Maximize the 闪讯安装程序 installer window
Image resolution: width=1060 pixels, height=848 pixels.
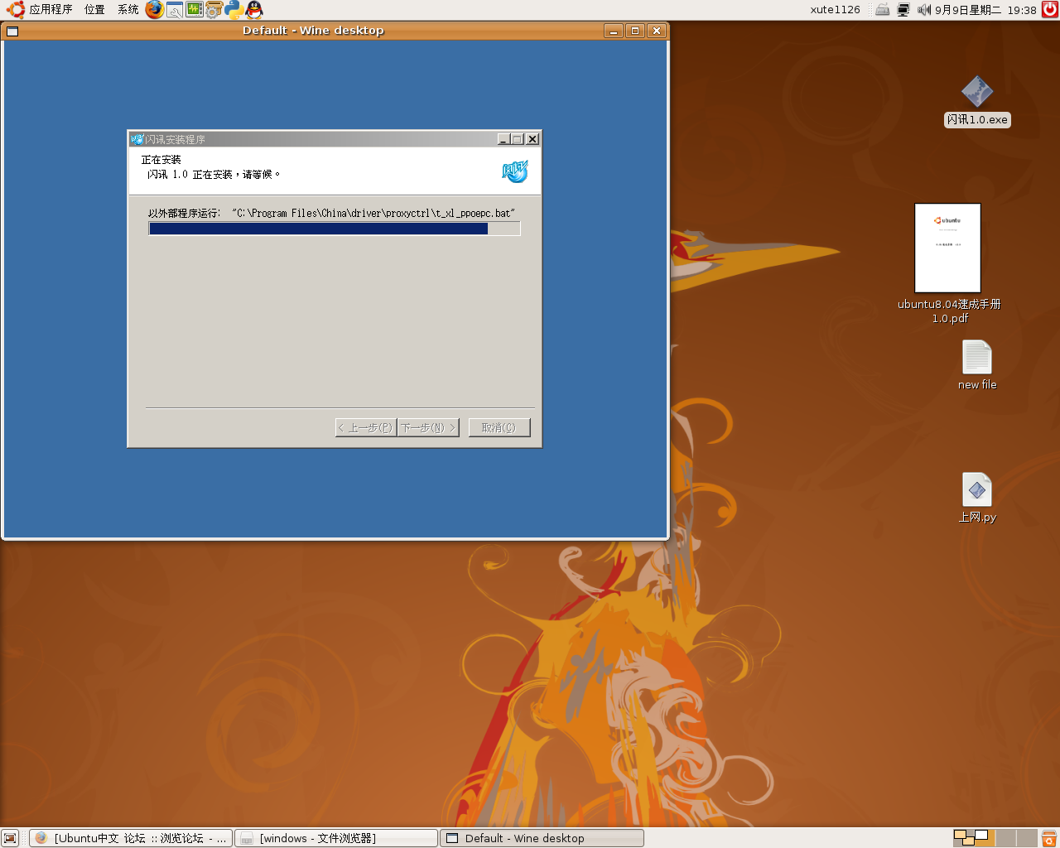[518, 139]
